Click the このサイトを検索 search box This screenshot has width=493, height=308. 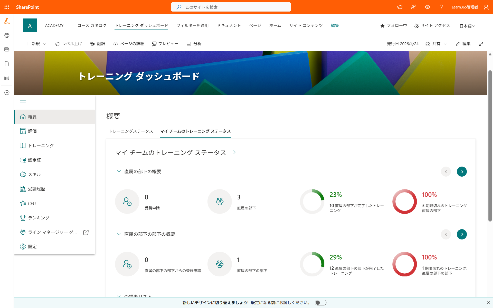tap(231, 7)
